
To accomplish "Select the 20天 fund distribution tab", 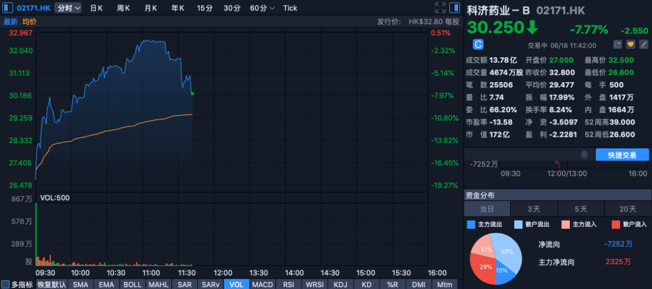I will (628, 209).
